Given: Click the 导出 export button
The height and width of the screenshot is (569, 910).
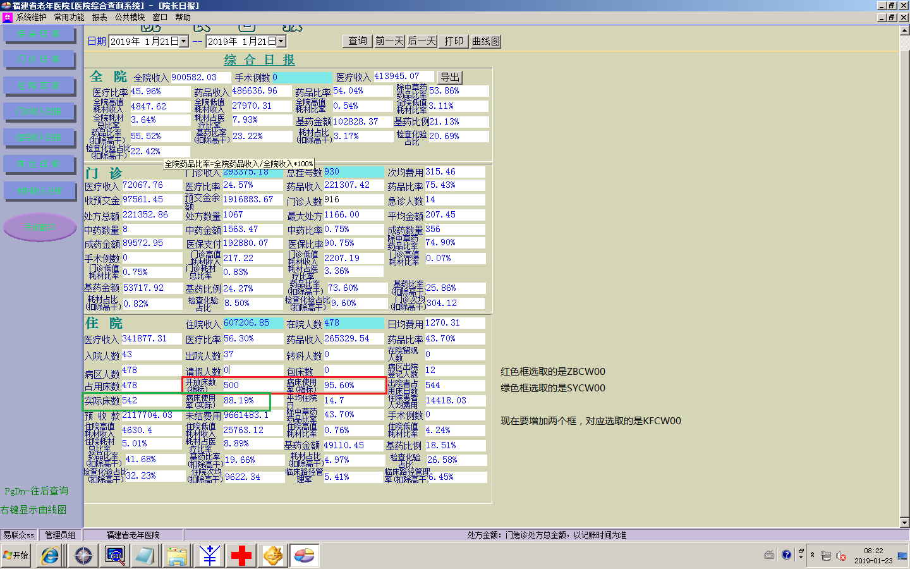Looking at the screenshot, I should click(x=450, y=77).
